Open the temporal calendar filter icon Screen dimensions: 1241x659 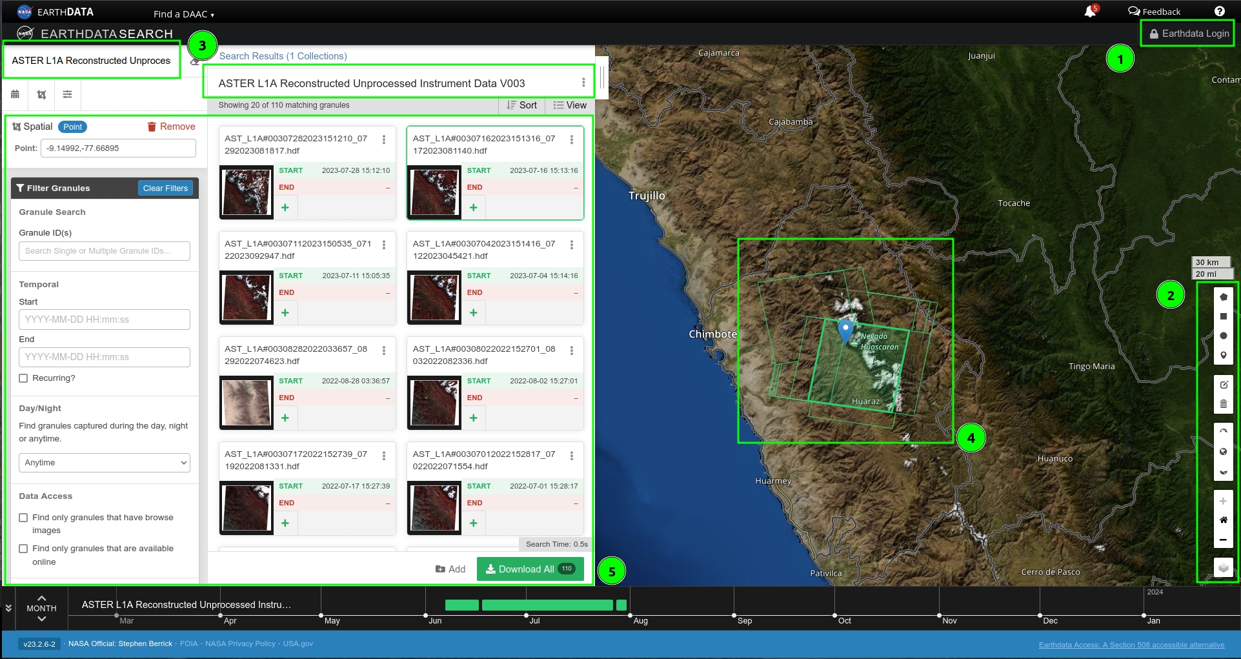(x=15, y=94)
